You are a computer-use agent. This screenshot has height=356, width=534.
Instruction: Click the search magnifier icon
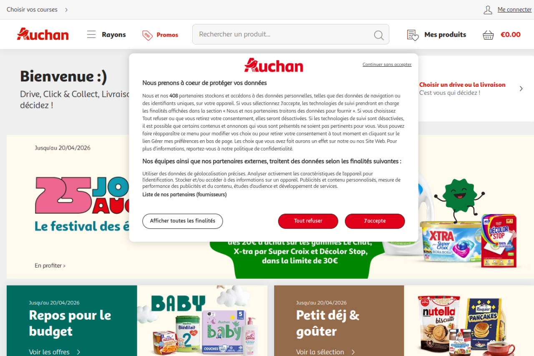379,35
